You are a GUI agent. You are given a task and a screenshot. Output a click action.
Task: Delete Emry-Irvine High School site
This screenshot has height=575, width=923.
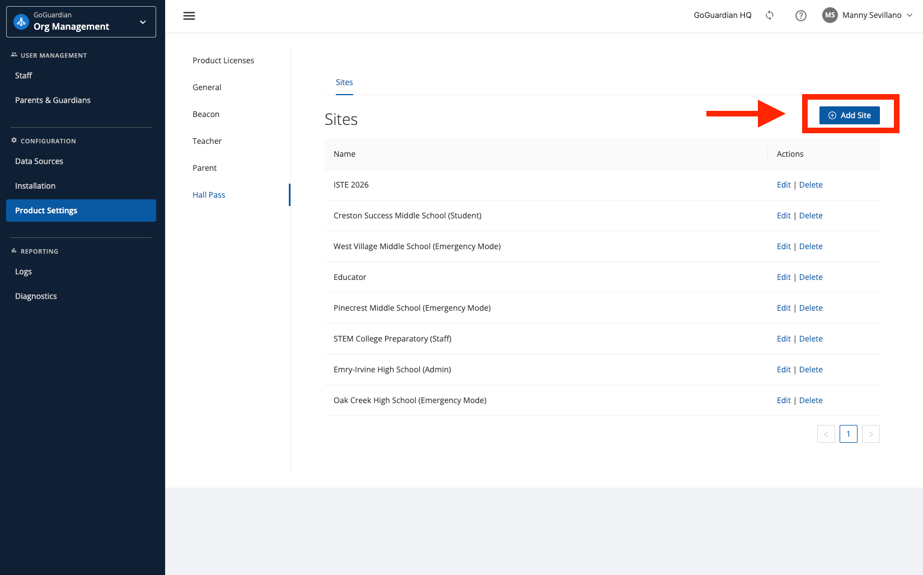[x=811, y=370]
